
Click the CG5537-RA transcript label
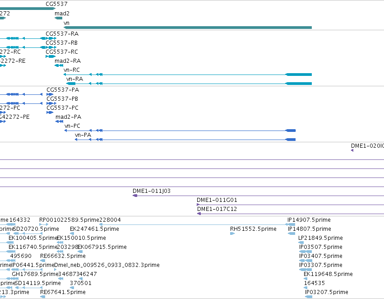point(62,34)
